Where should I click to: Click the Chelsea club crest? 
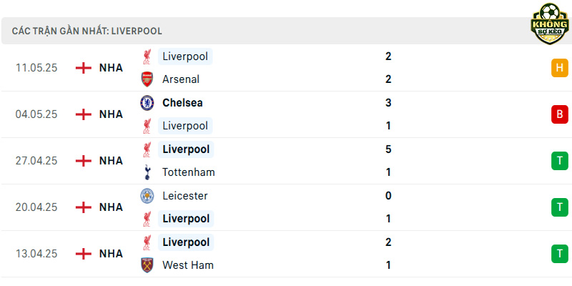click(x=147, y=103)
